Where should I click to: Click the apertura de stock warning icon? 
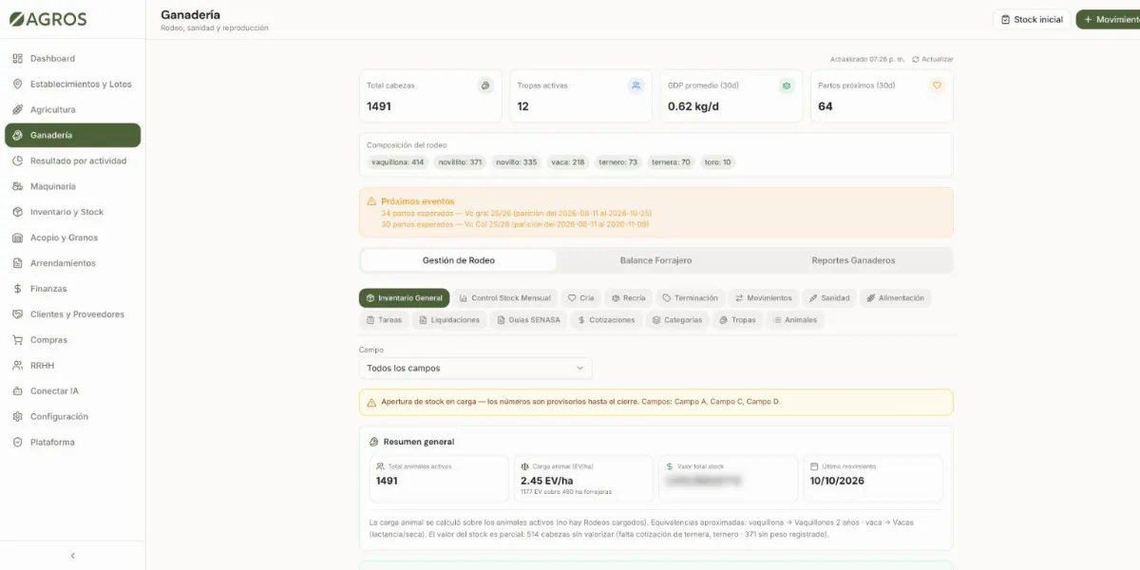[x=371, y=402]
